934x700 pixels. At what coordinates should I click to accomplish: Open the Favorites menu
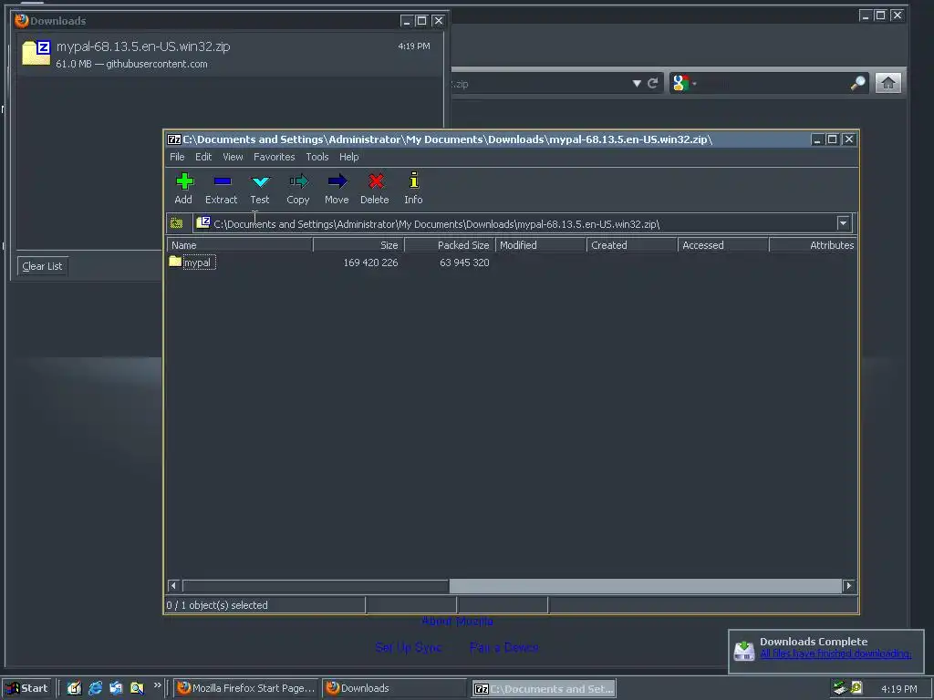click(274, 157)
